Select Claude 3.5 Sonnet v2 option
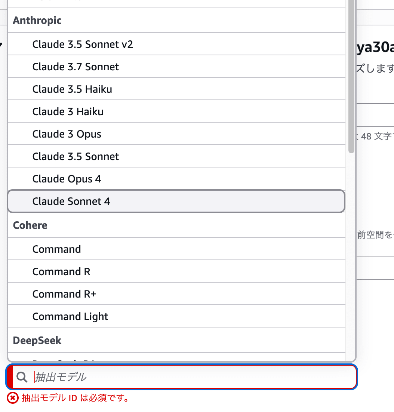This screenshot has width=394, height=412. click(x=83, y=44)
